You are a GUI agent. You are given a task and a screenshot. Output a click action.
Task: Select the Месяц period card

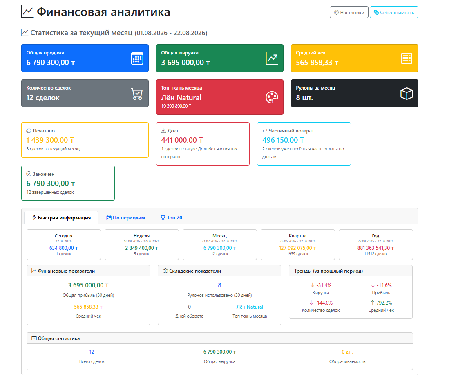[x=220, y=245]
